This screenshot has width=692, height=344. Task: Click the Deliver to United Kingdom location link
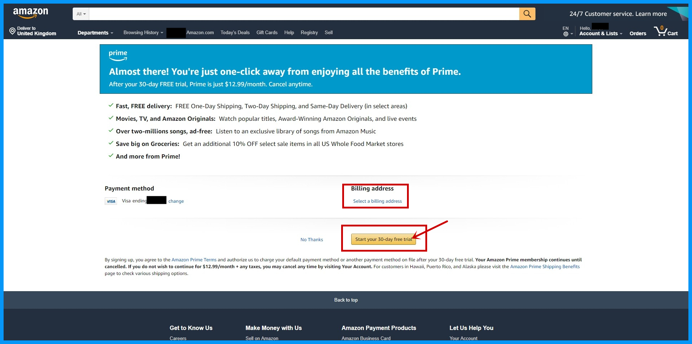pyautogui.click(x=33, y=31)
